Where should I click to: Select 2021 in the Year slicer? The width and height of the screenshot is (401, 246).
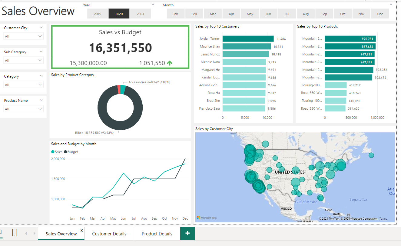click(140, 14)
